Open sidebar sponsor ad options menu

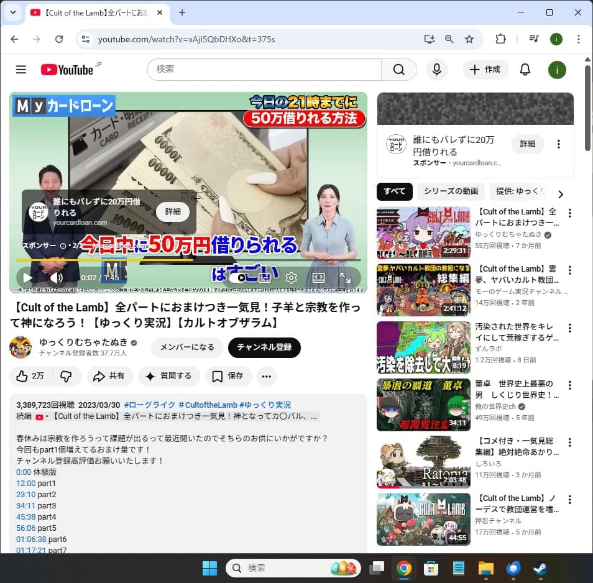tap(558, 144)
